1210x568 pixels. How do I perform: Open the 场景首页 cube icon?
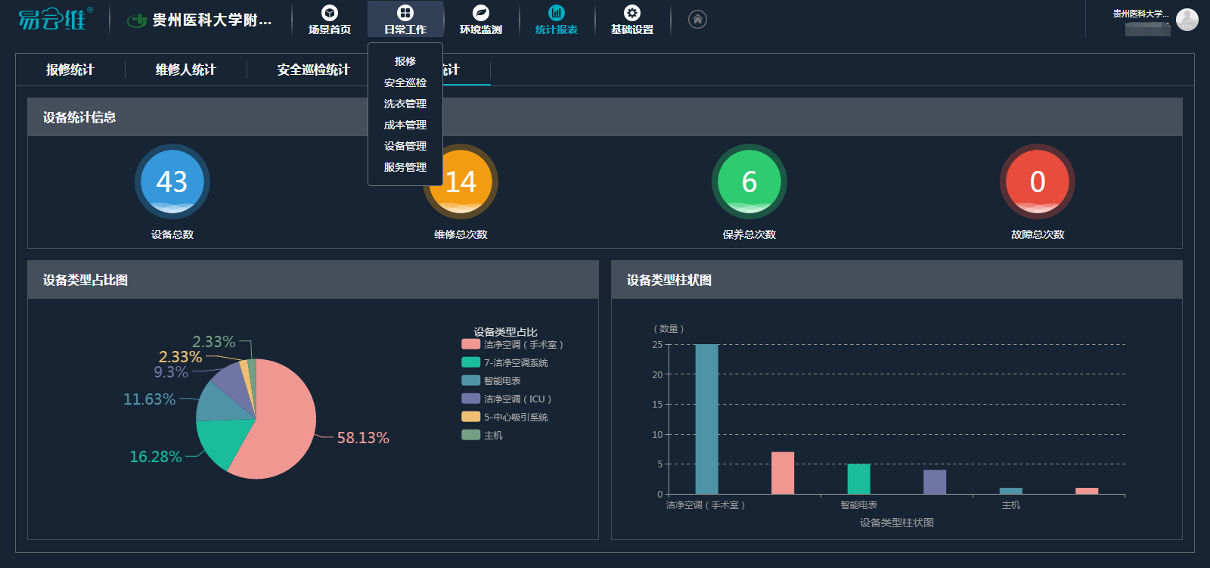pyautogui.click(x=329, y=13)
